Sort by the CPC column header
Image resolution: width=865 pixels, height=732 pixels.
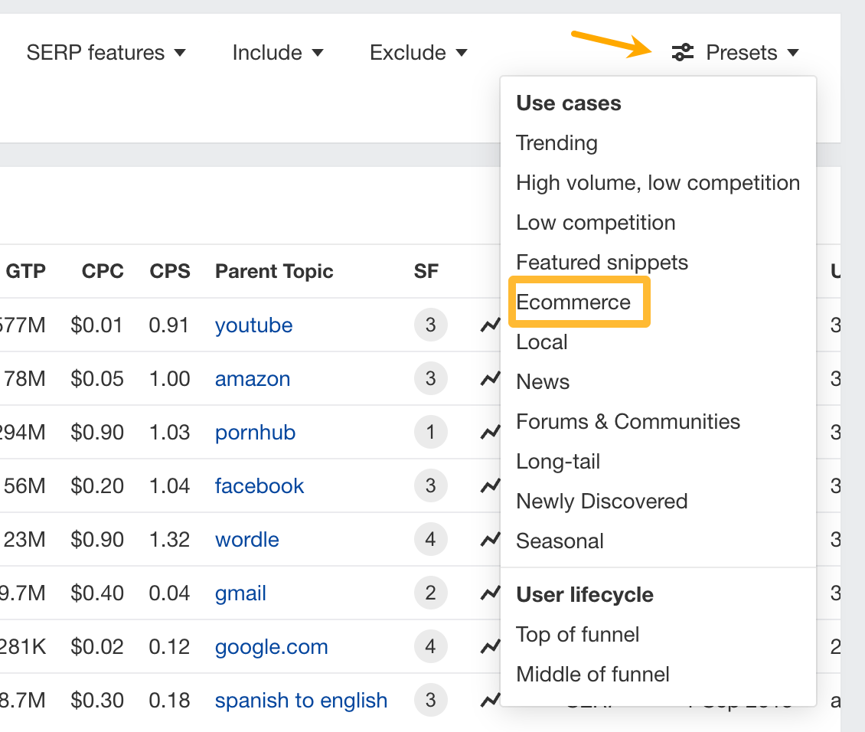tap(103, 272)
